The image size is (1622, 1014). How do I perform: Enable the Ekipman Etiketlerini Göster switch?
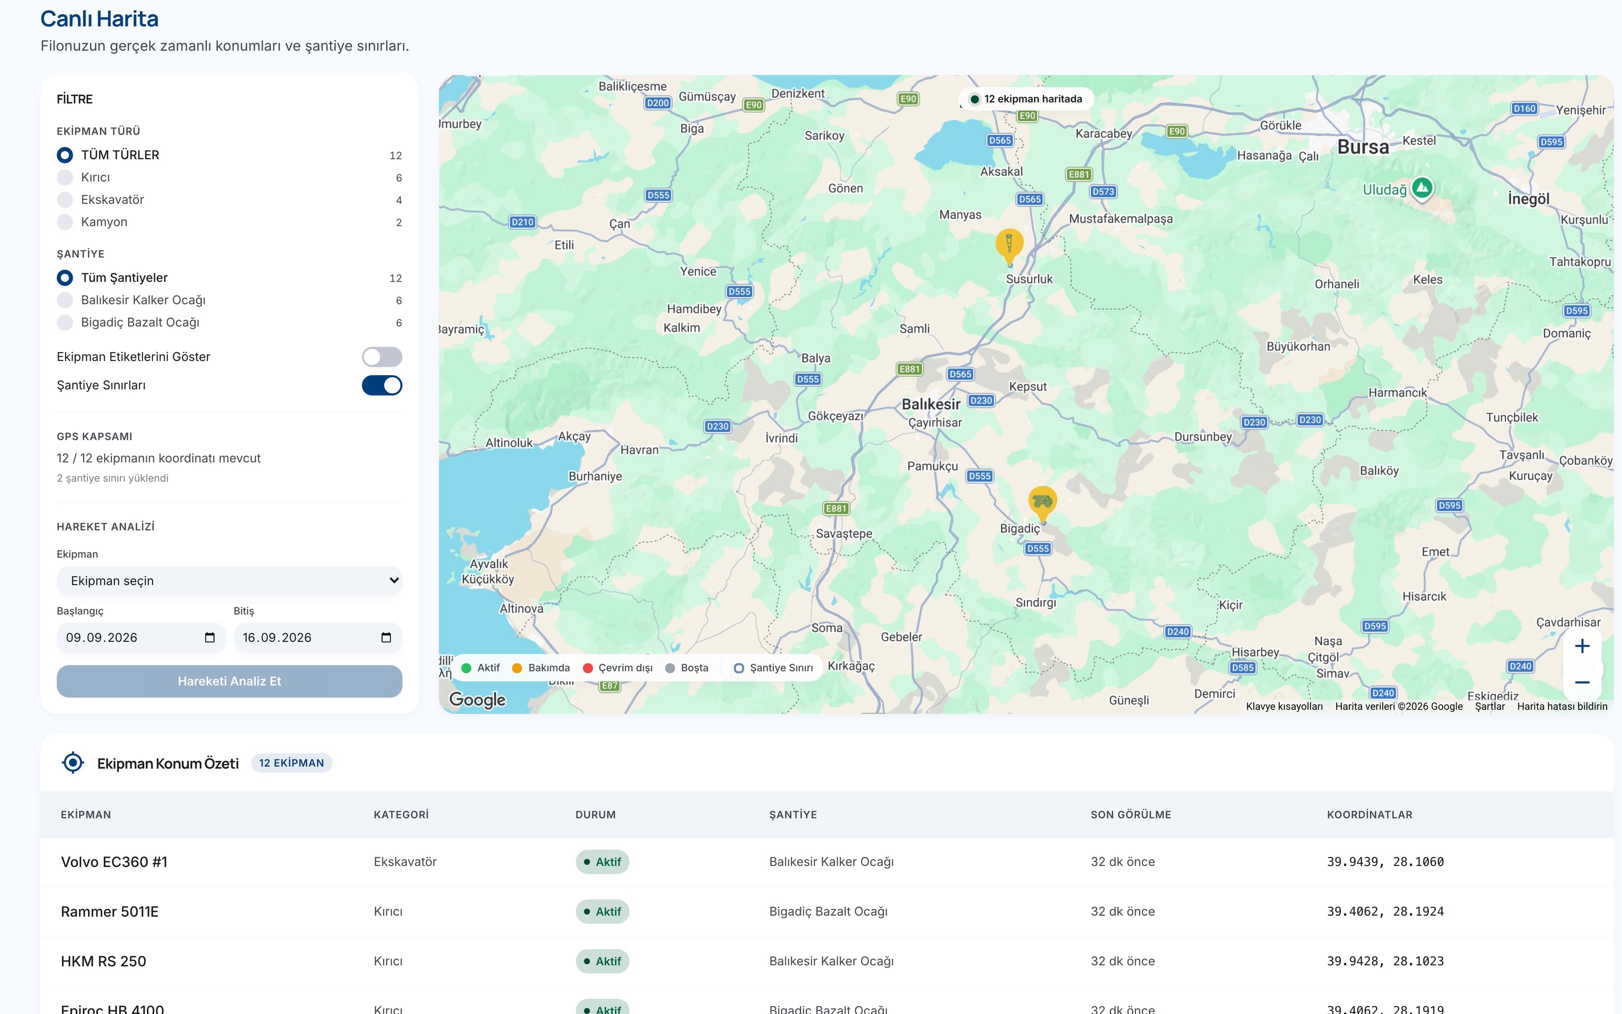point(382,357)
